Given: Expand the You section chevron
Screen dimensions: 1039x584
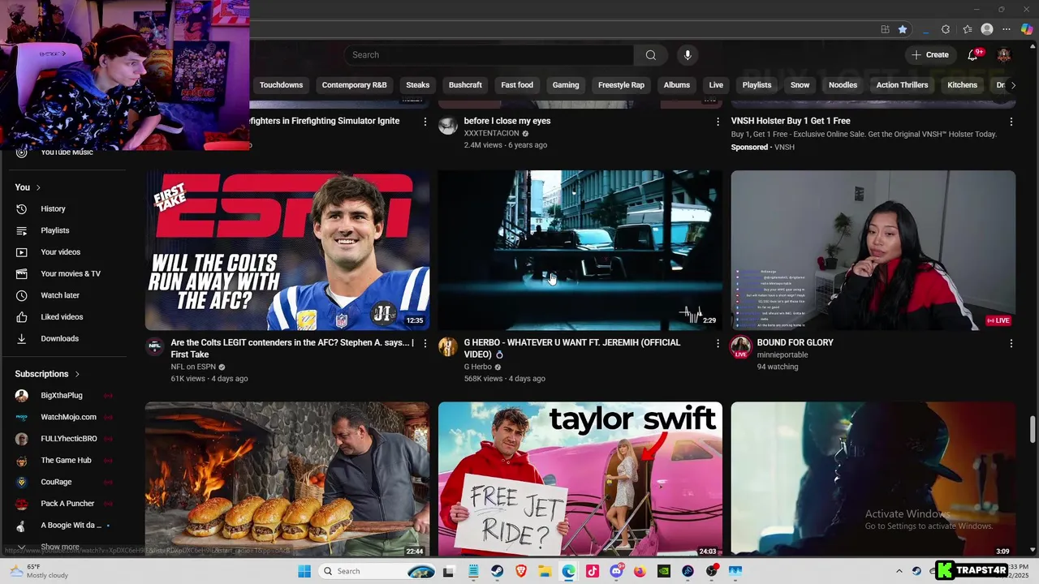Looking at the screenshot, I should [x=37, y=187].
